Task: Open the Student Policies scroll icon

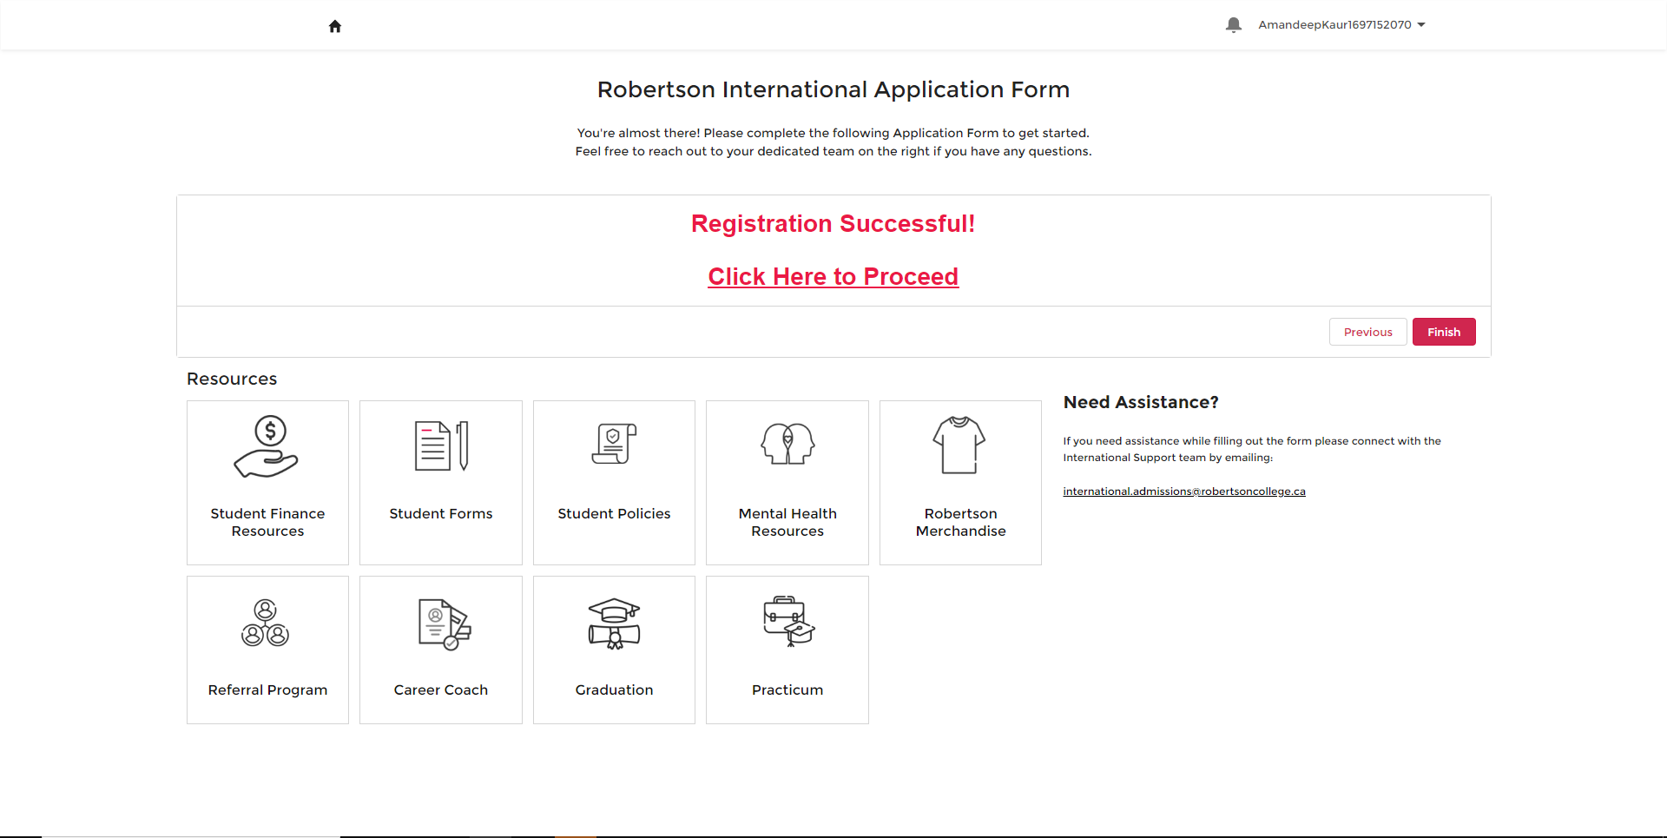Action: pos(614,444)
